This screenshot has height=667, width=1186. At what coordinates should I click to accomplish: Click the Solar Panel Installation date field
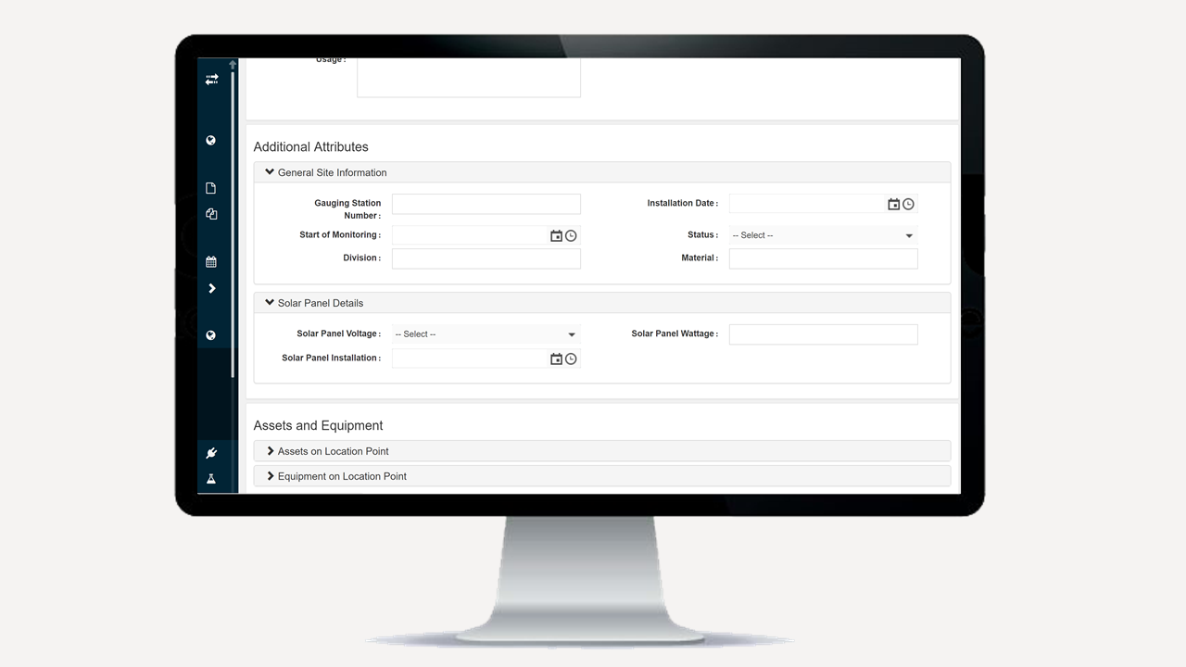[x=470, y=359]
